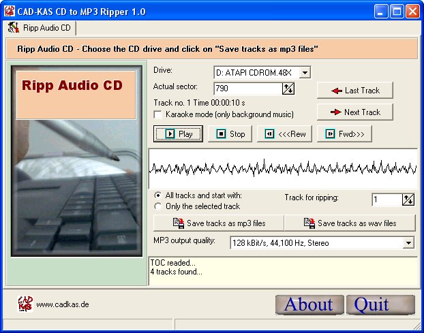Viewport: 424px width, 333px height.
Task: Enable Karaoke mode checkbox
Action: [x=158, y=114]
